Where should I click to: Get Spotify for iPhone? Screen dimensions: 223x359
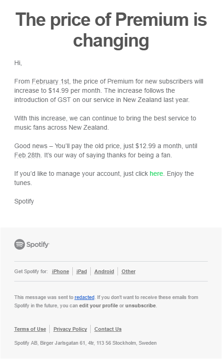click(x=60, y=271)
